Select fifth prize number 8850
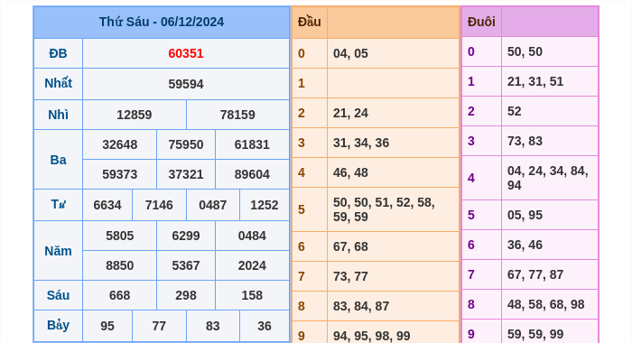The image size is (632, 343). coord(120,265)
